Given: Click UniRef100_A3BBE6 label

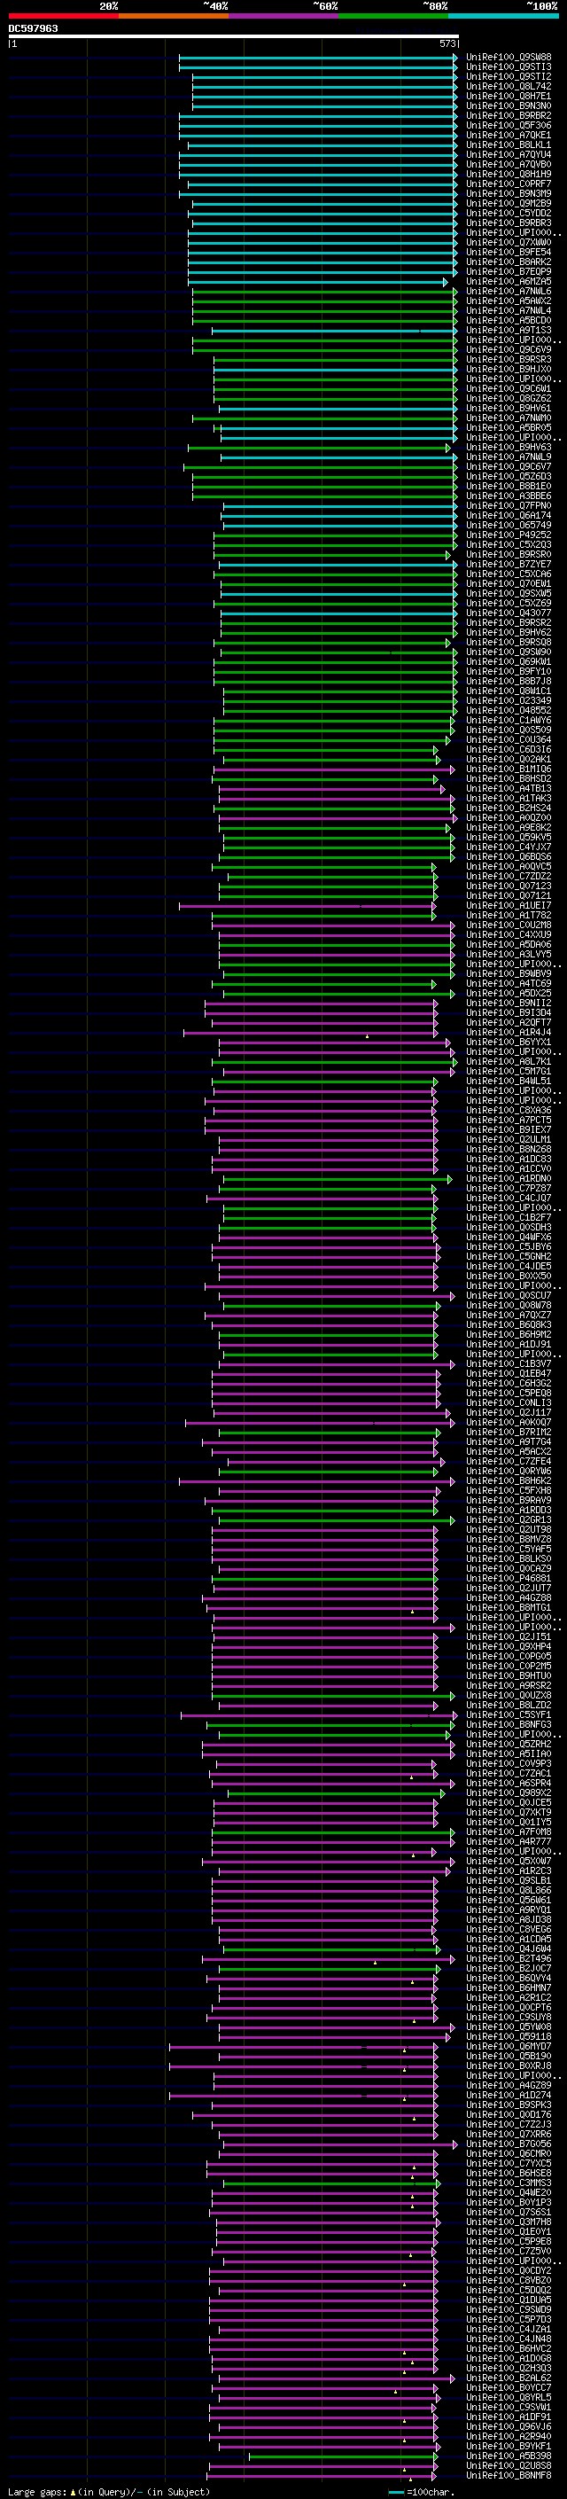Looking at the screenshot, I should coord(509,496).
